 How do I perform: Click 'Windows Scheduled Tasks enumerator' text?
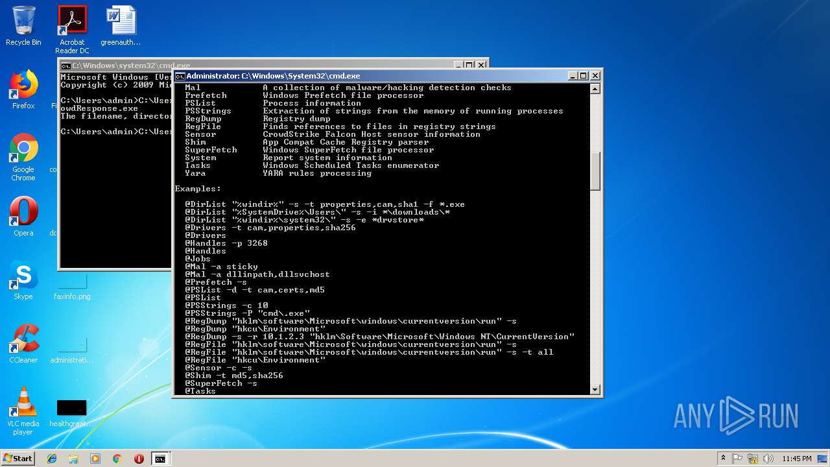coord(351,165)
